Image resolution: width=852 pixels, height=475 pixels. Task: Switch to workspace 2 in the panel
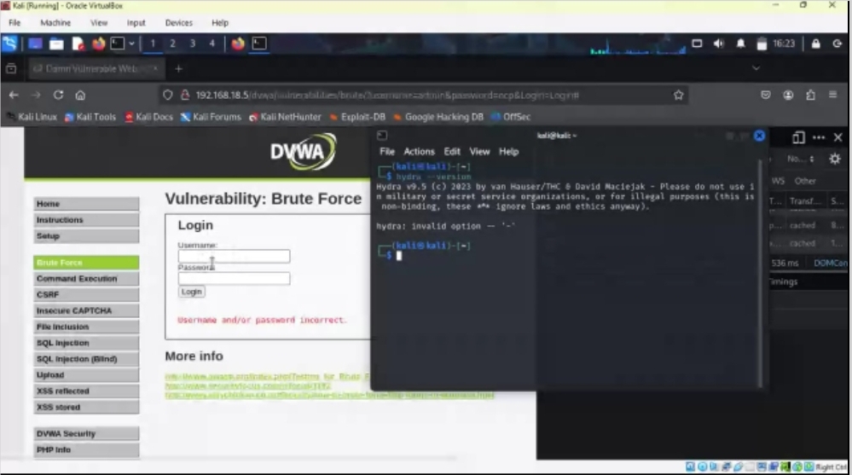pyautogui.click(x=172, y=43)
